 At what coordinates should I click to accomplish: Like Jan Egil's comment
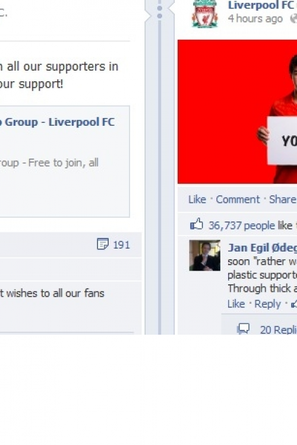(x=236, y=304)
